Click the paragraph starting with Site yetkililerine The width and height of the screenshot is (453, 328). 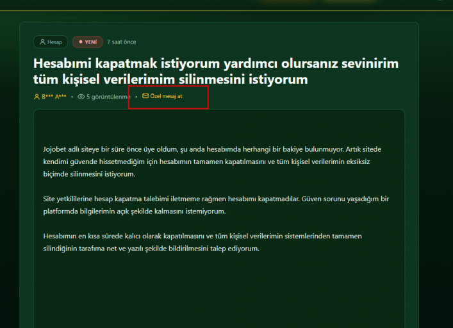coord(216,205)
